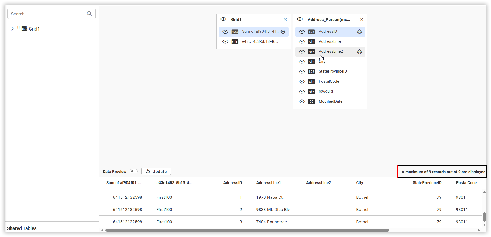The image size is (491, 237).
Task: Toggle visibility of the Grid1 table card
Action: (223, 19)
